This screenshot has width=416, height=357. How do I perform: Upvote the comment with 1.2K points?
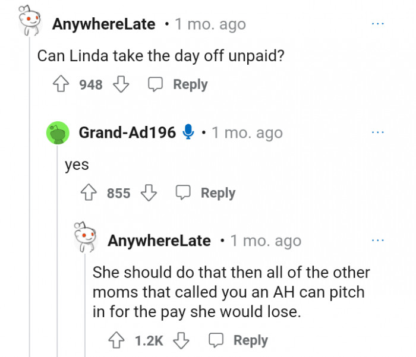[x=118, y=340]
